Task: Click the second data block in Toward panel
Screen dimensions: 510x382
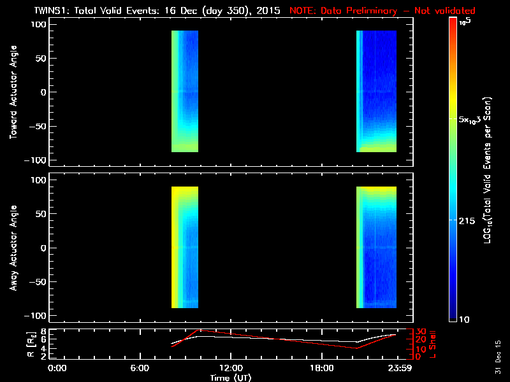Action: point(376,91)
